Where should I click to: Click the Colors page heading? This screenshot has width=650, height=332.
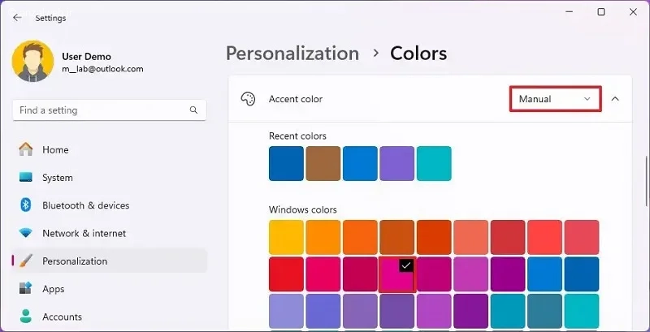pyautogui.click(x=418, y=54)
